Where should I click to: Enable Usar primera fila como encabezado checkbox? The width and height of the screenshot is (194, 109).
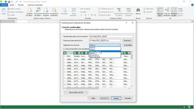(64, 49)
